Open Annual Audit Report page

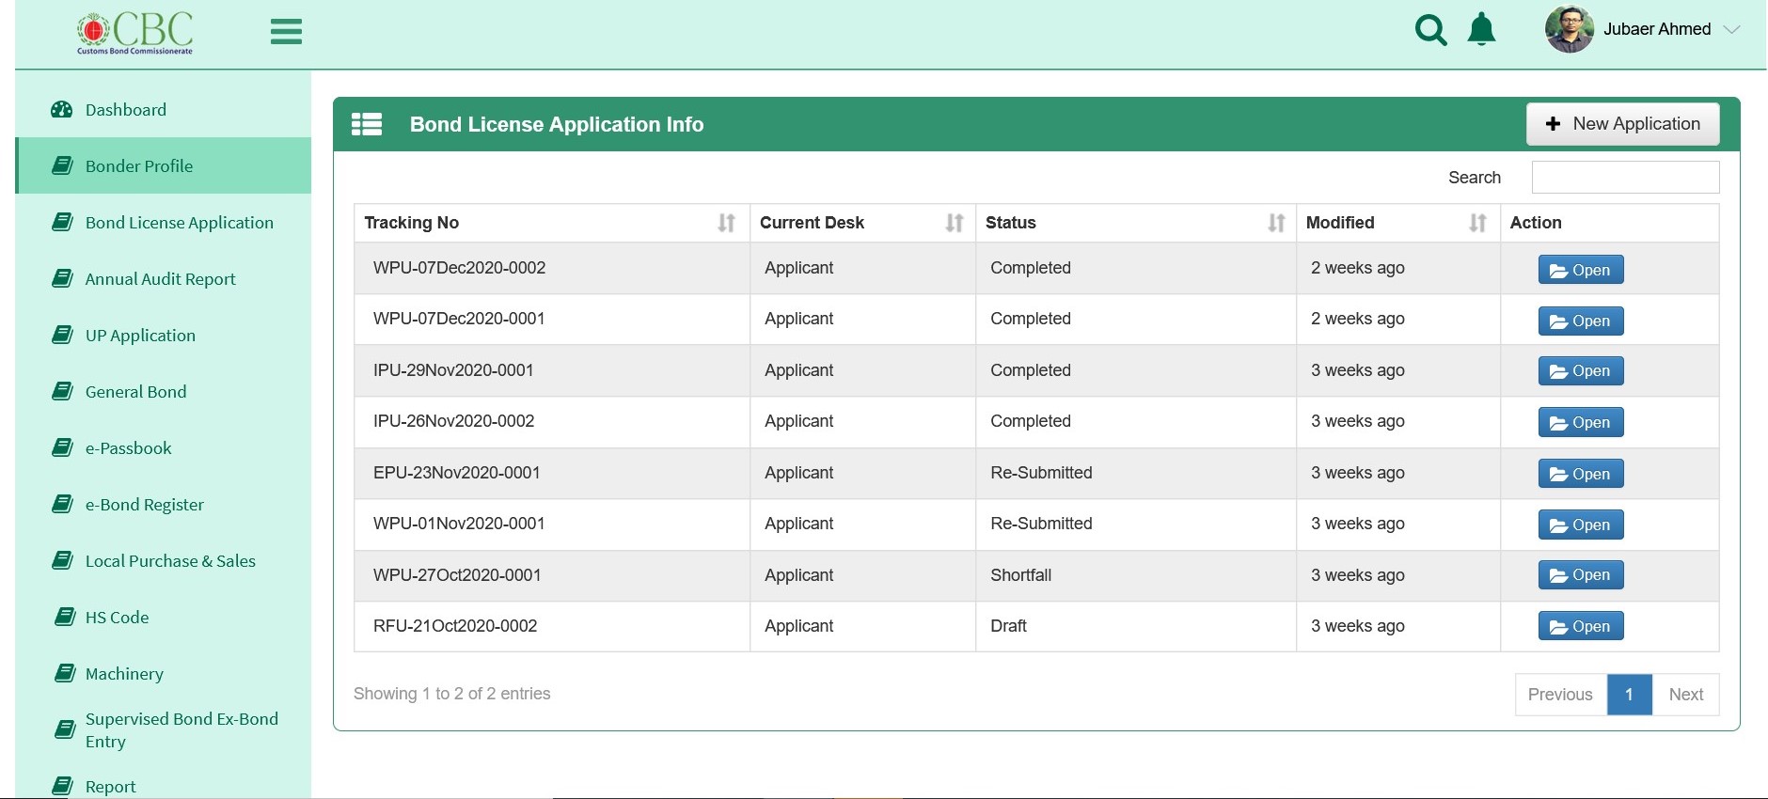pyautogui.click(x=163, y=279)
